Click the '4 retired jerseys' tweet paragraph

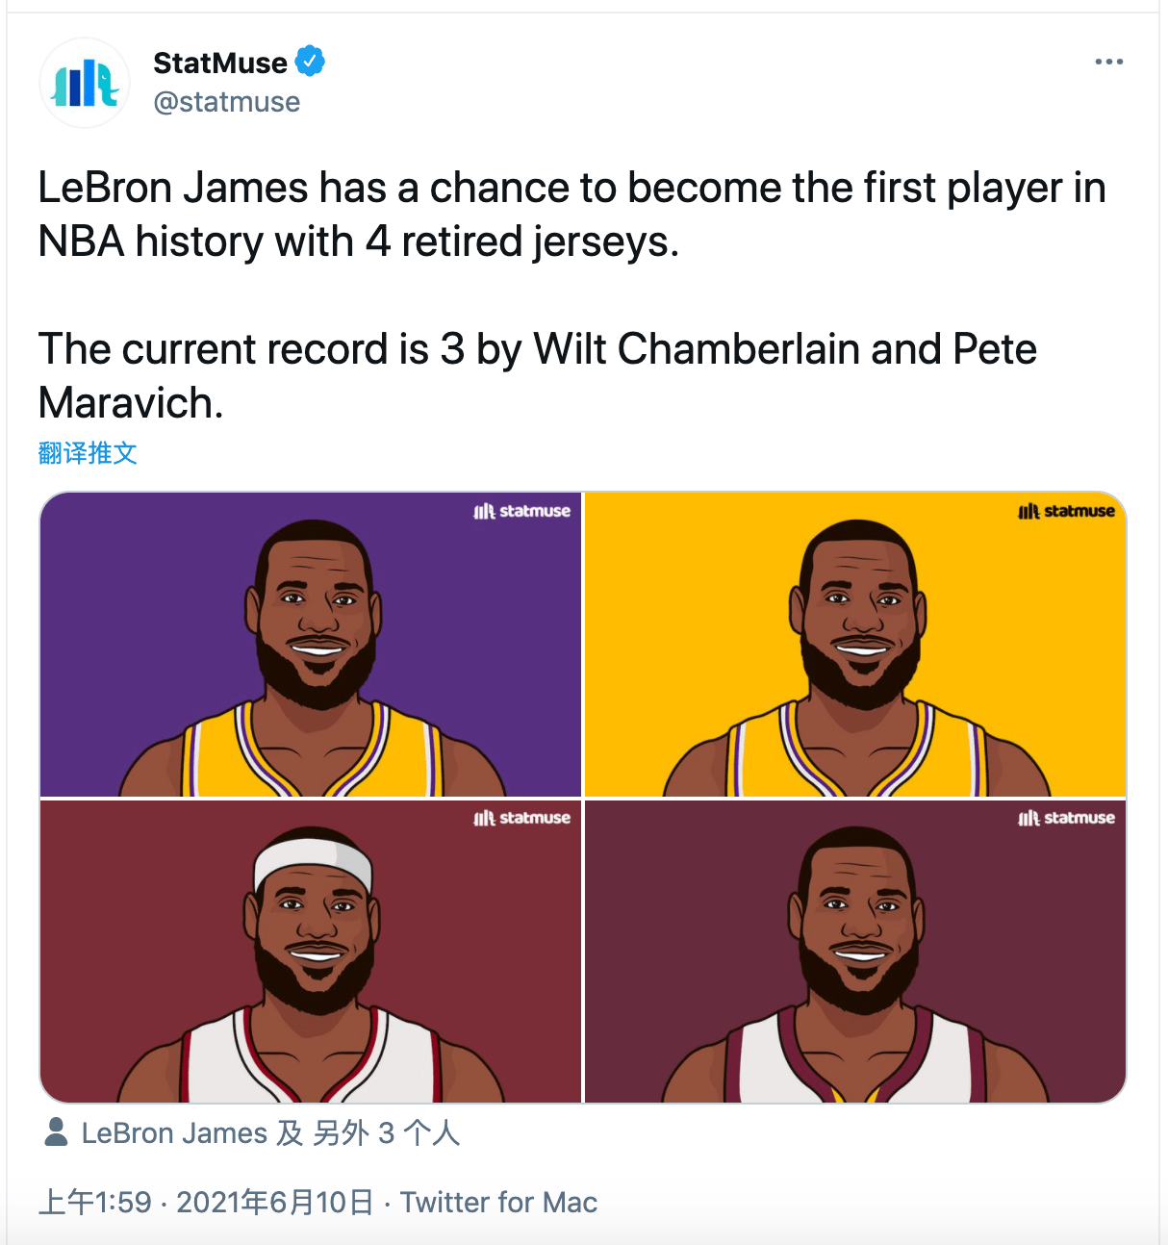571,215
